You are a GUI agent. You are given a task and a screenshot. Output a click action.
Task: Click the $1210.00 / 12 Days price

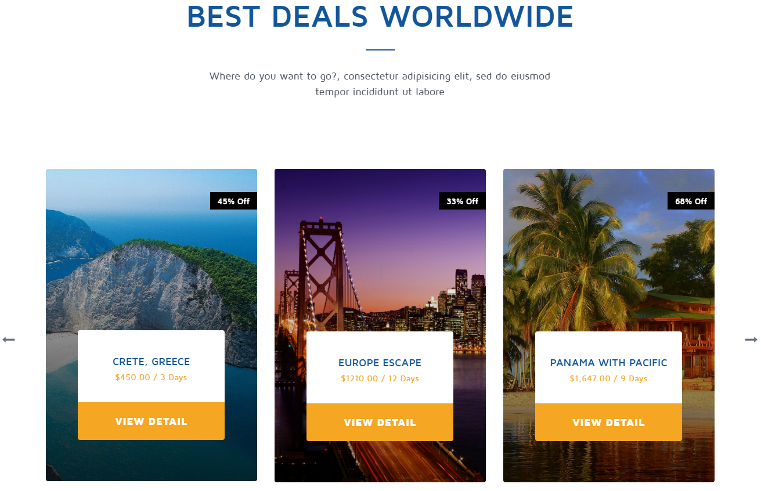point(380,378)
